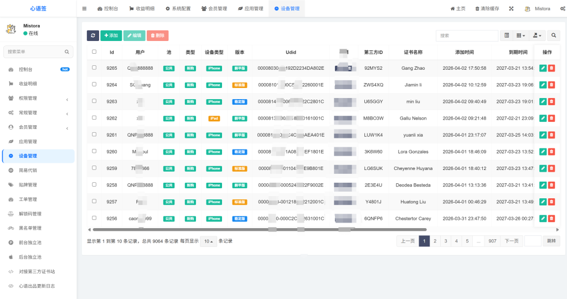Click the 搜索菜单 sidebar input

[38, 51]
